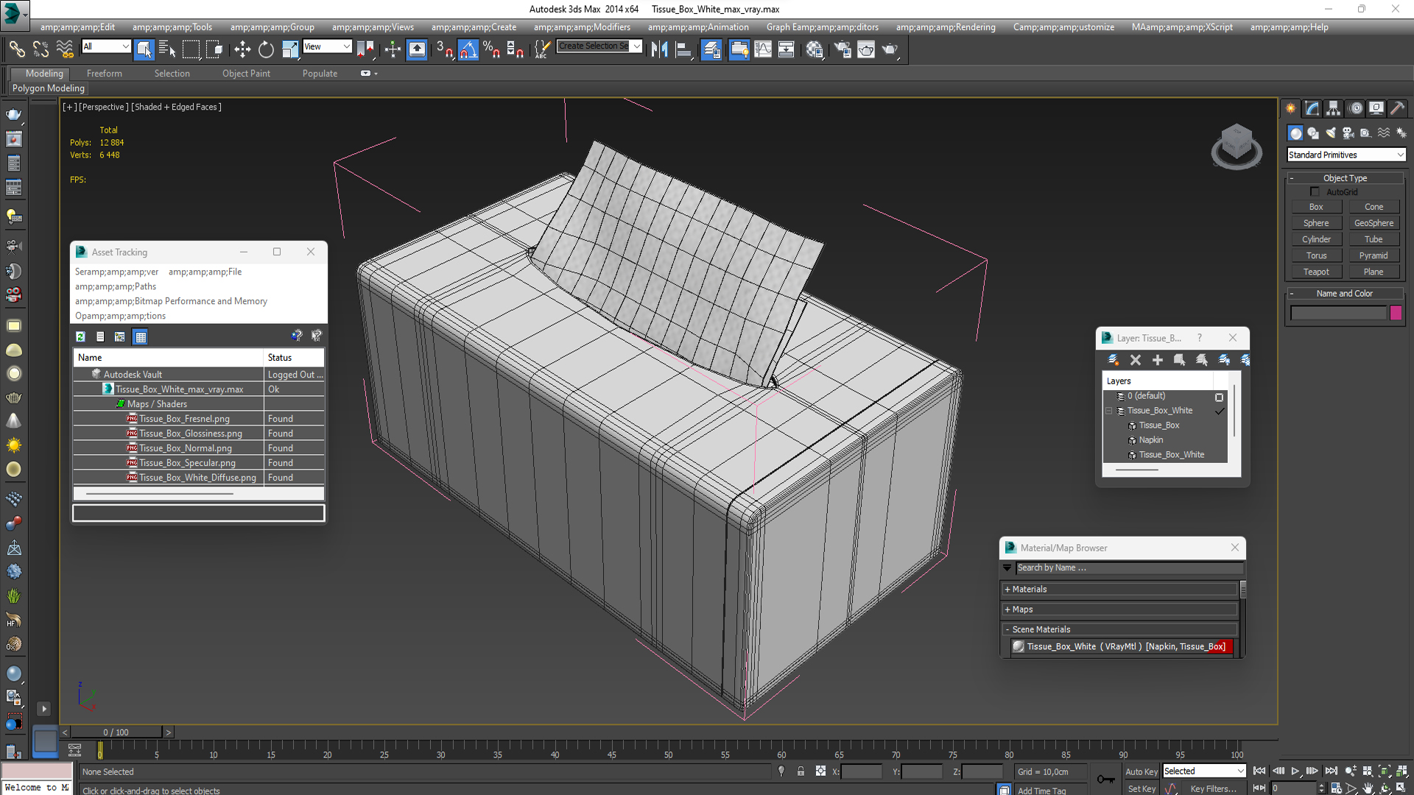Click Delete Layer X icon in Layer dialog

[1136, 360]
